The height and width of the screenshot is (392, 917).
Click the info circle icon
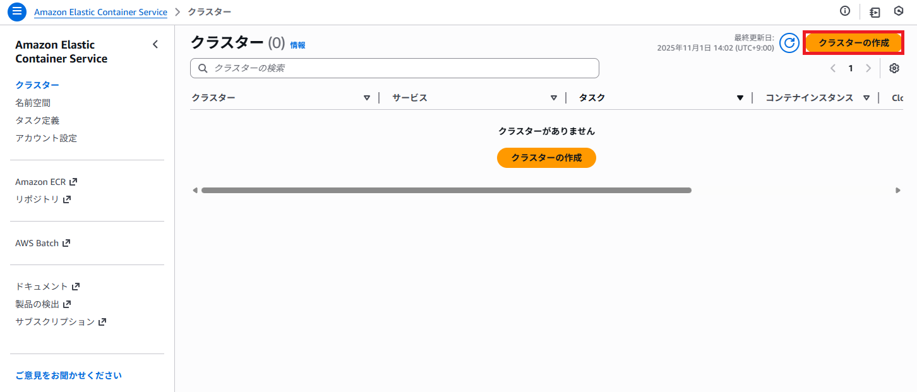845,11
